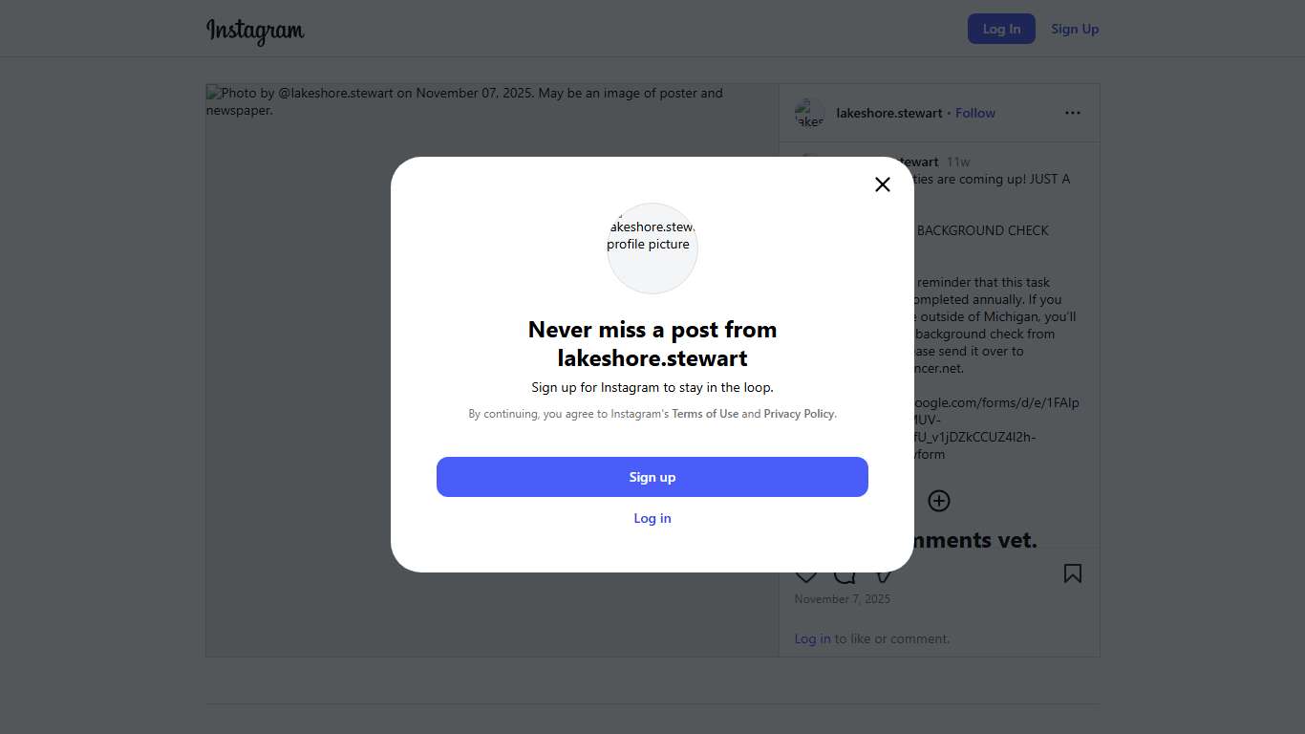
Task: Click the Log In button in the header
Action: coord(1001,29)
